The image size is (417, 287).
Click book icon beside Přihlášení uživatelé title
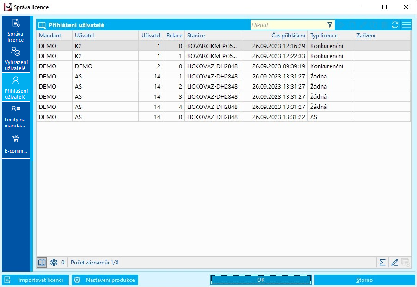point(42,25)
